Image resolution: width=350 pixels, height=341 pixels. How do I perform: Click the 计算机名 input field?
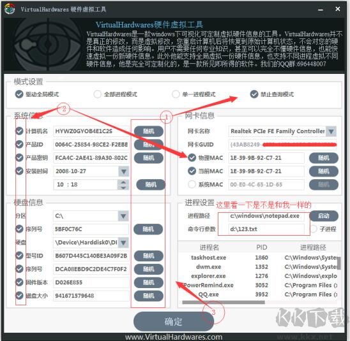91,131
